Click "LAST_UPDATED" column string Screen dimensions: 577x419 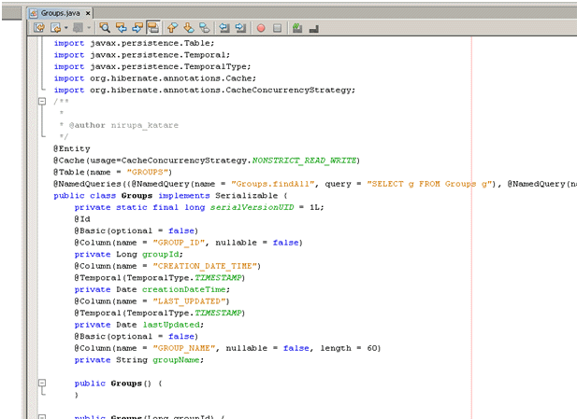189,301
